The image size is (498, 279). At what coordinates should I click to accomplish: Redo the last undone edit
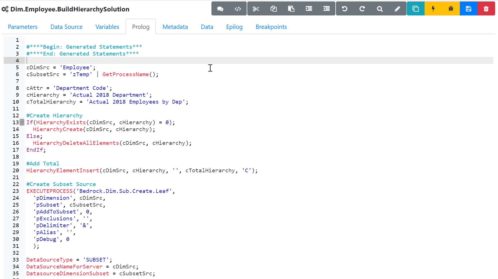click(x=362, y=9)
